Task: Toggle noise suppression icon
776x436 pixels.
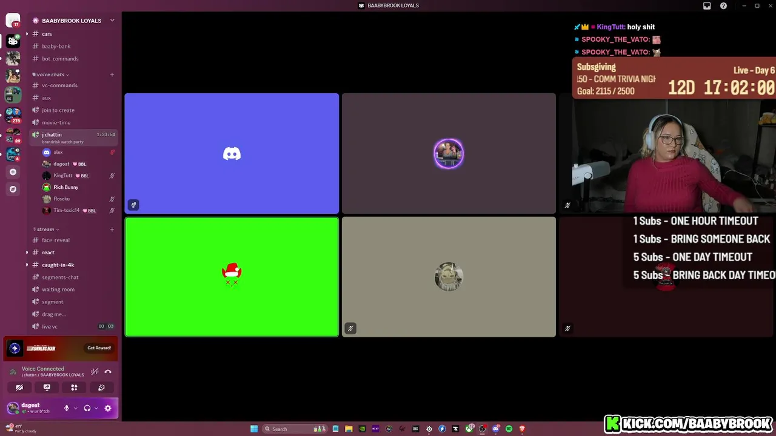Action: point(95,372)
